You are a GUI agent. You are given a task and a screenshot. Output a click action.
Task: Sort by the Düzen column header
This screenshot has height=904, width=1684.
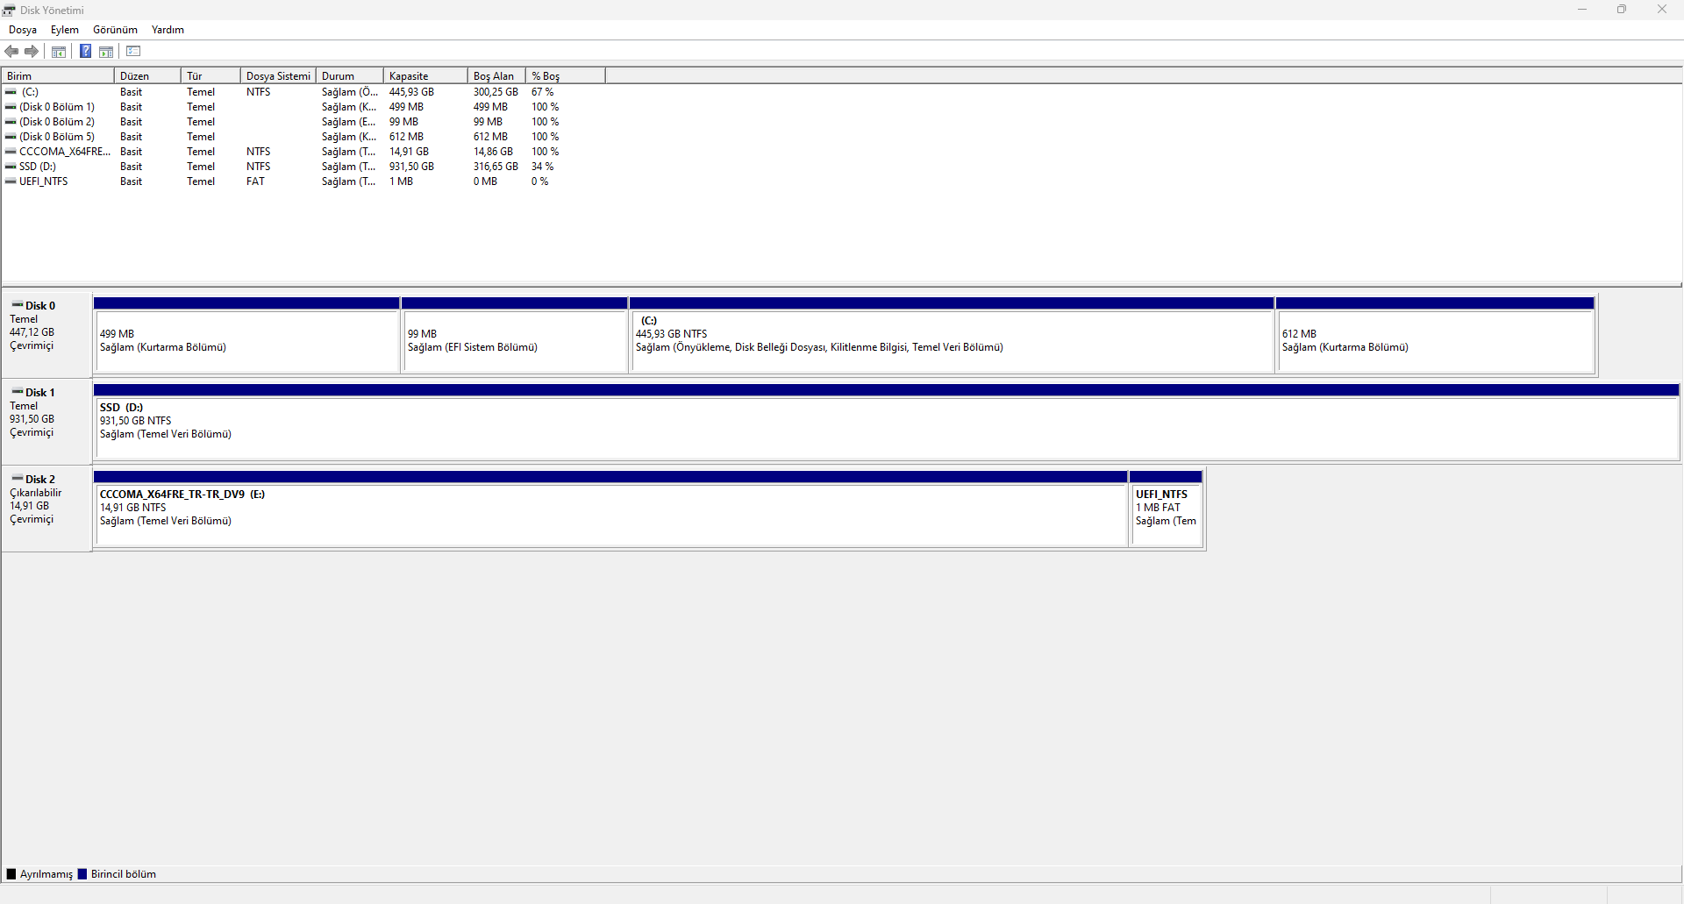pos(147,76)
